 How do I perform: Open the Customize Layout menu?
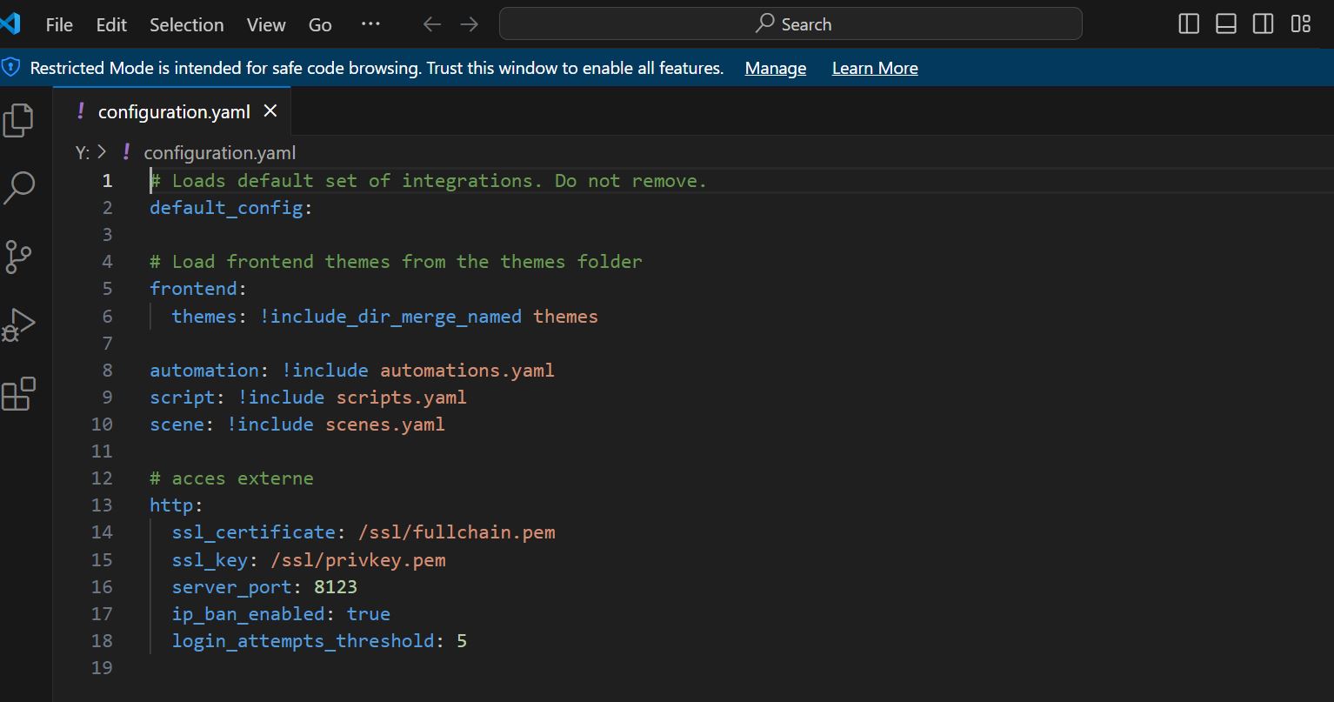[1301, 24]
